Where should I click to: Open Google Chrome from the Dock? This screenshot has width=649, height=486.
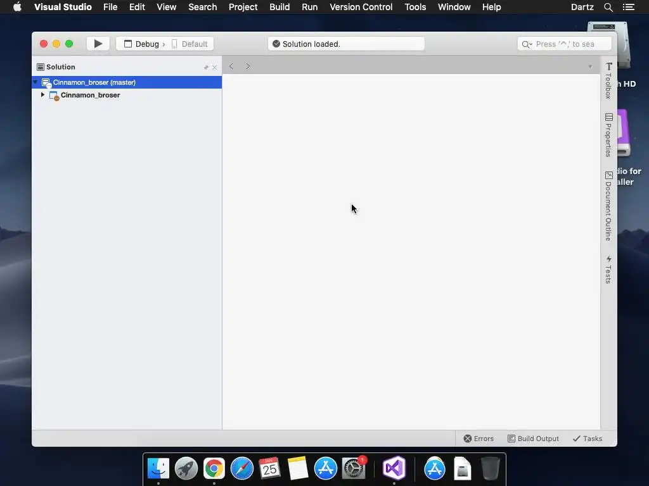[214, 468]
